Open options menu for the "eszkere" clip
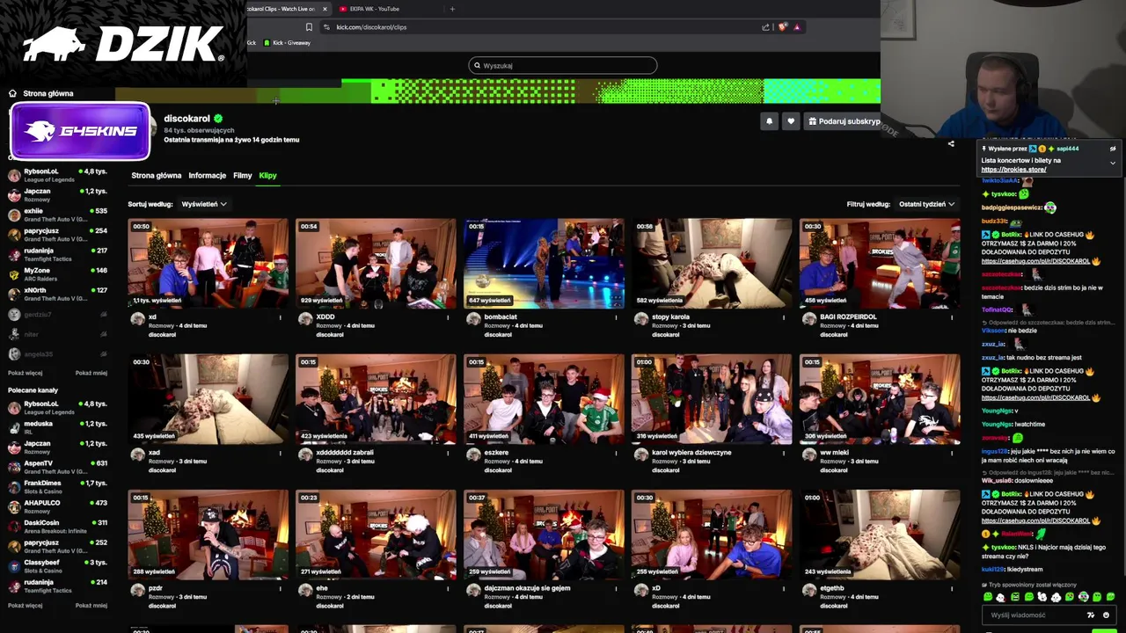 click(617, 453)
